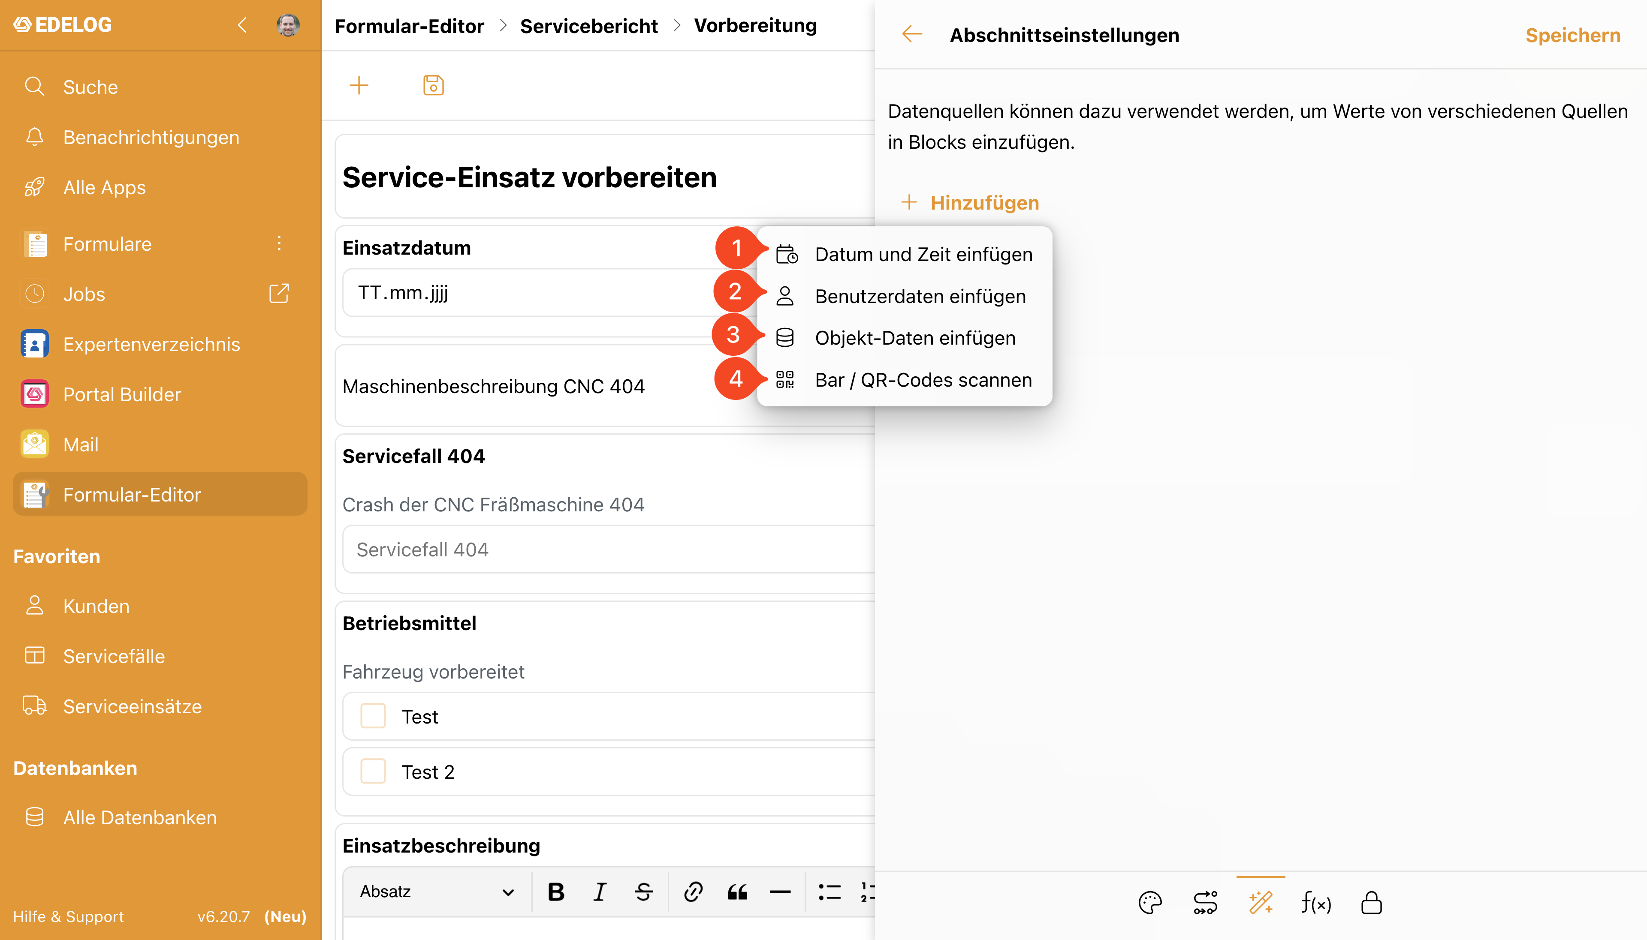
Task: Click the back arrow in Abschnittseinstellungen
Action: coord(912,34)
